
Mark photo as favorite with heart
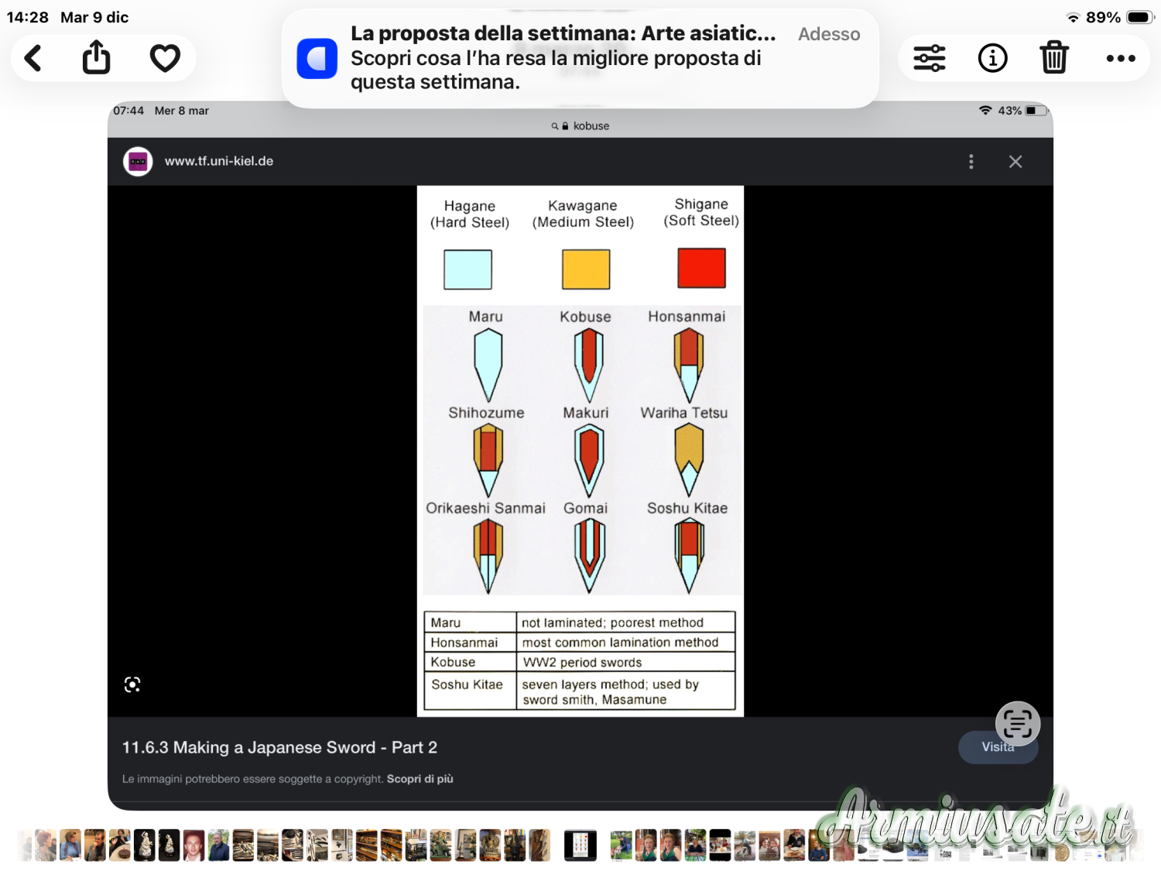click(165, 58)
